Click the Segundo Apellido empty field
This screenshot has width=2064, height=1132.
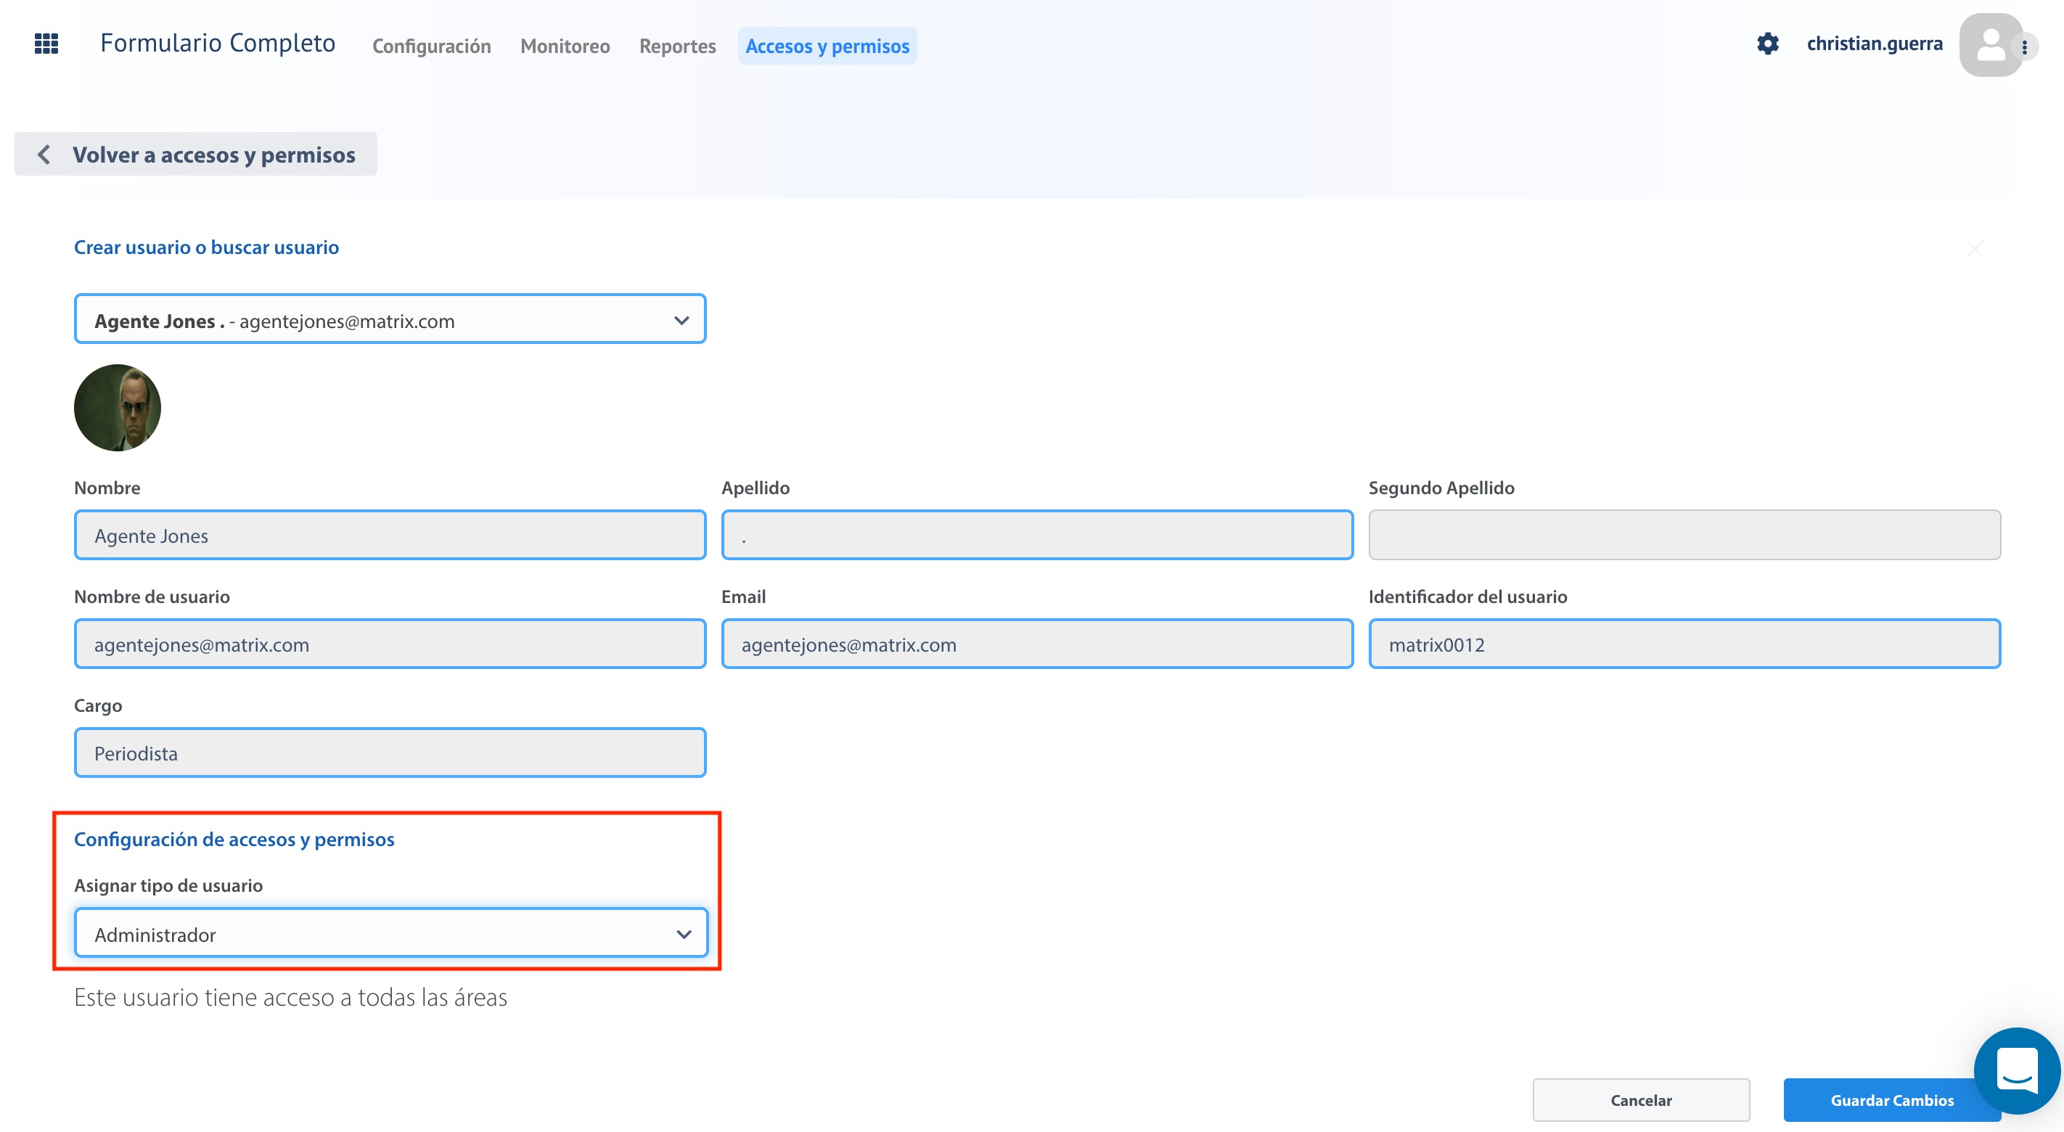click(x=1684, y=535)
